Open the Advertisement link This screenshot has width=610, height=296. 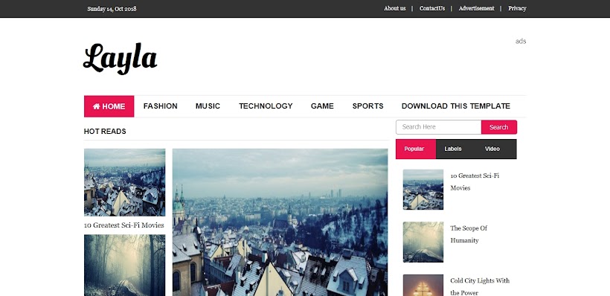(476, 9)
